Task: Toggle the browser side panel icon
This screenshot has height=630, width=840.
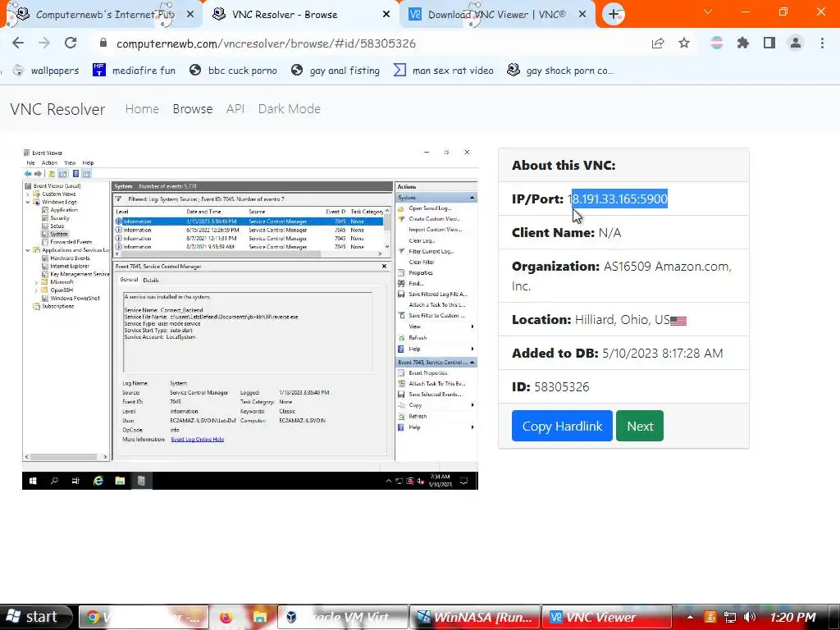Action: (769, 43)
